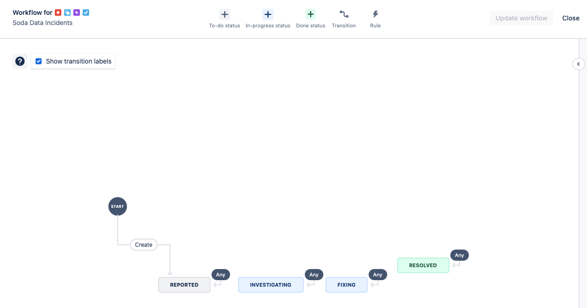Expand the collapsed right side panel
This screenshot has width=587, height=308.
click(x=578, y=64)
